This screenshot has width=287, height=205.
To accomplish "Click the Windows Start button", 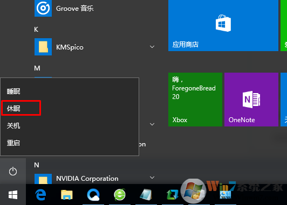I will [x=13, y=195].
